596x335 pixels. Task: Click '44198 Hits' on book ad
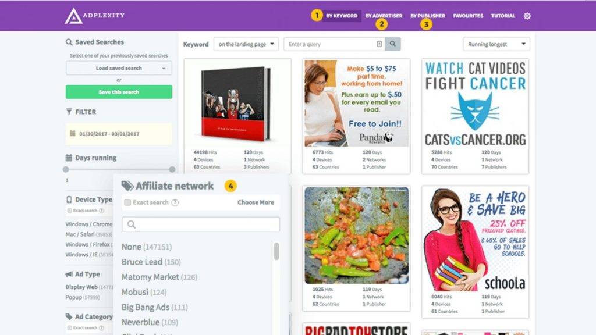tap(205, 152)
